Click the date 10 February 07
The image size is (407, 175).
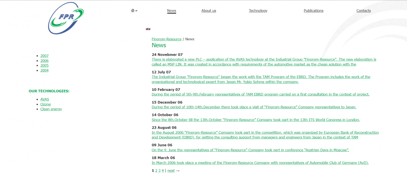tap(166, 90)
